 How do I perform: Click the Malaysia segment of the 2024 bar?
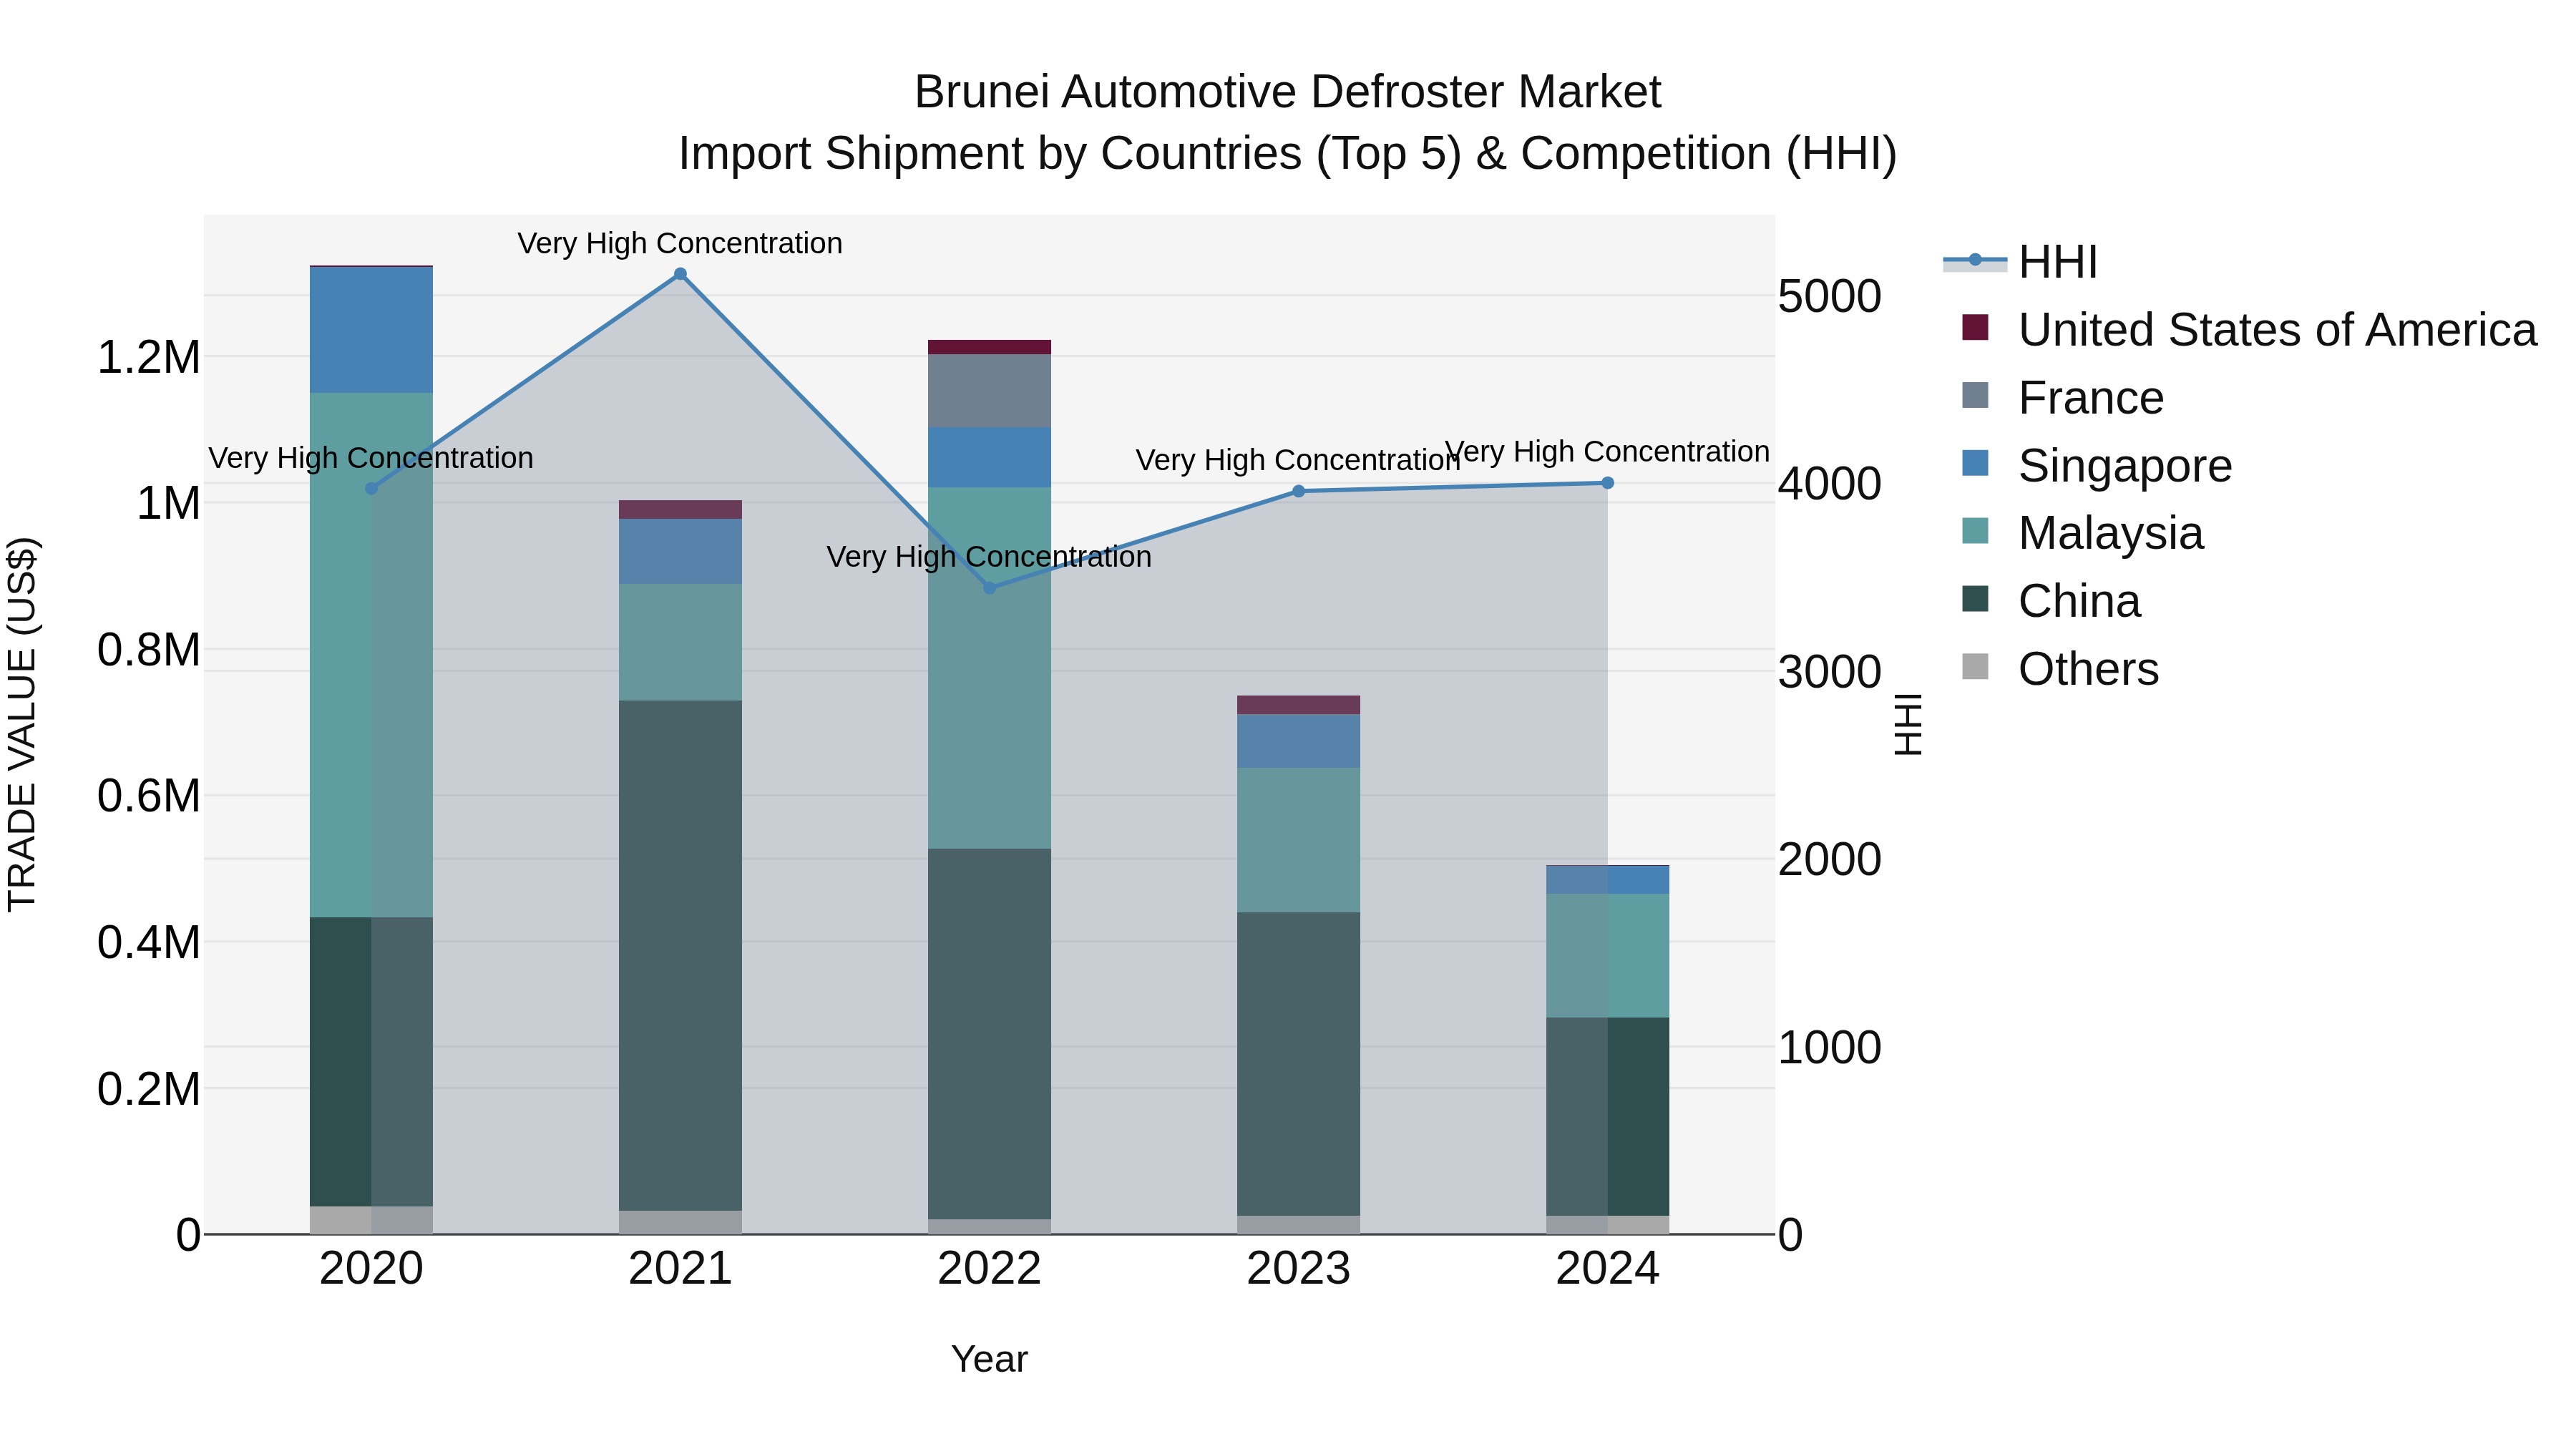1608,956
